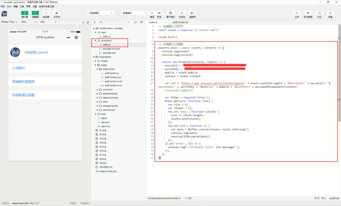Switch to the addFunction.js tab
This screenshot has width=341, height=206.
tap(180, 22)
